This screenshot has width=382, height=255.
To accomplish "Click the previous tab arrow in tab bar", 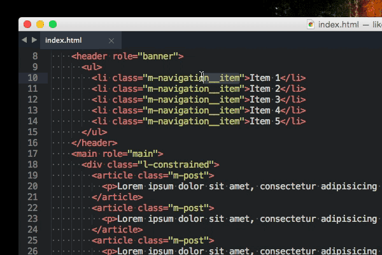I will (24, 40).
